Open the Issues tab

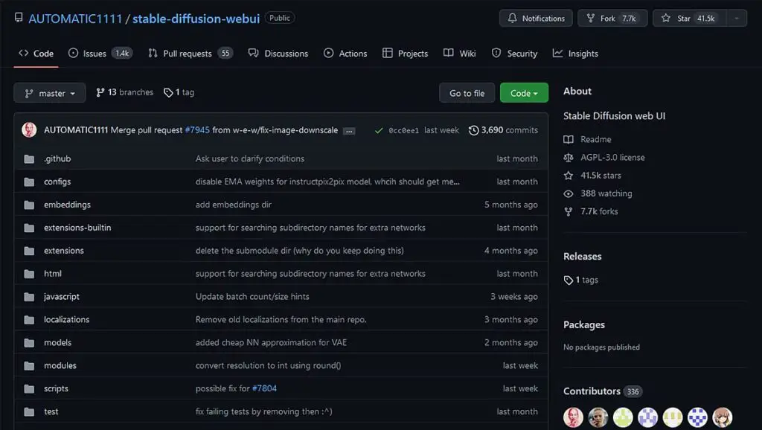[100, 54]
